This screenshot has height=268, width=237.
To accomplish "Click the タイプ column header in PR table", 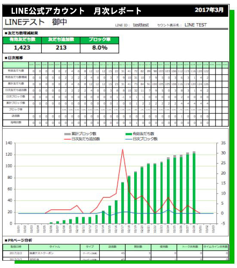I will [90, 246].
